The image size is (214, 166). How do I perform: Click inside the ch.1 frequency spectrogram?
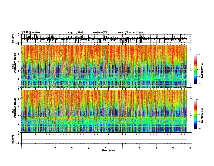pos(104,66)
